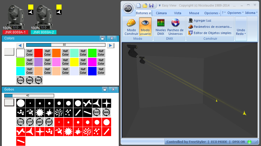
Task: Lock the Colors panel
Action: point(102,38)
